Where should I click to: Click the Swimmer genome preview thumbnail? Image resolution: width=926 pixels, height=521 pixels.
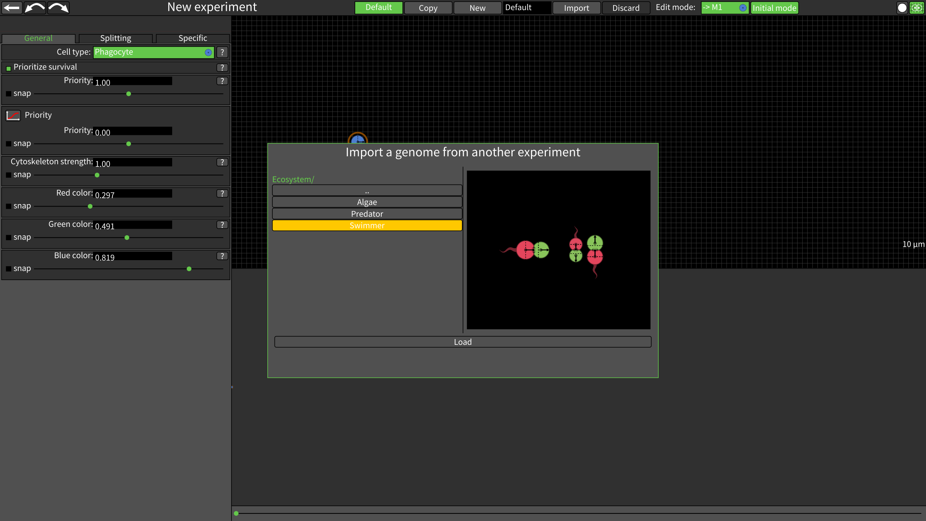pos(558,250)
